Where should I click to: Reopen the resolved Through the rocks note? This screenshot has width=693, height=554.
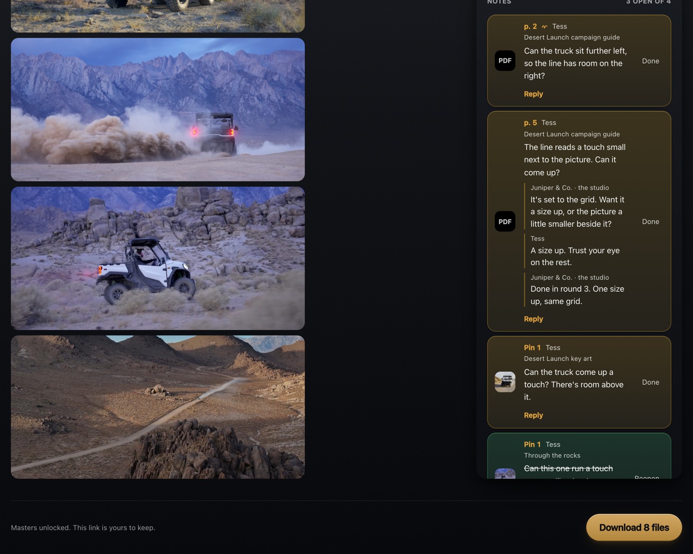pos(647,477)
